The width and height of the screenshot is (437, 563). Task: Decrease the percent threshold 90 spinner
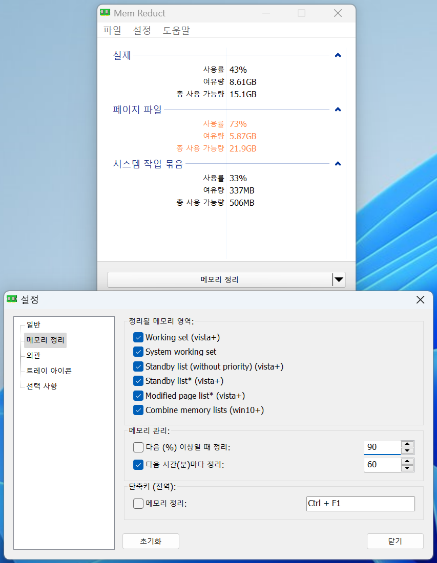pyautogui.click(x=407, y=451)
